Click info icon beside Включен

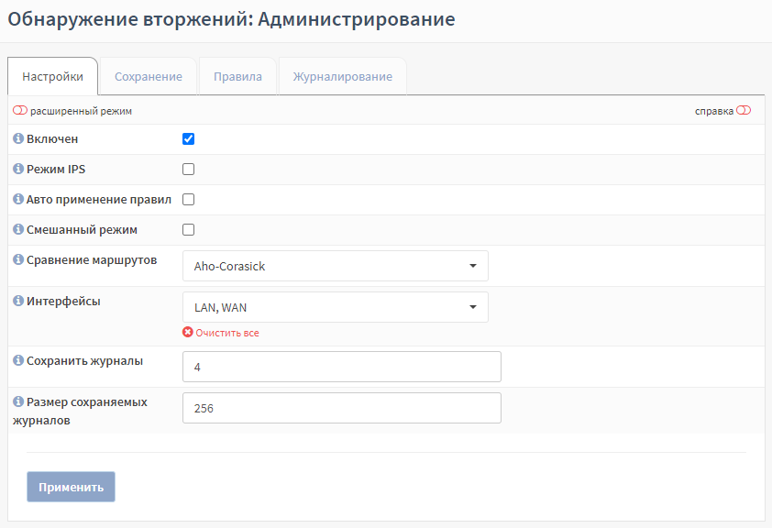(x=18, y=138)
